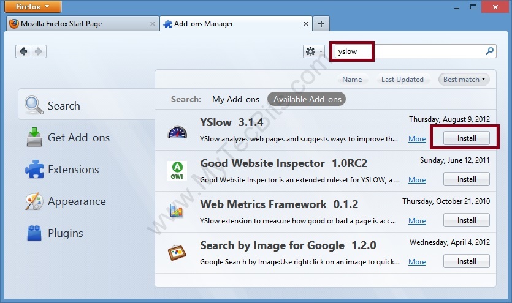Install Search by Image for Google
The image size is (512, 303).
click(x=466, y=261)
